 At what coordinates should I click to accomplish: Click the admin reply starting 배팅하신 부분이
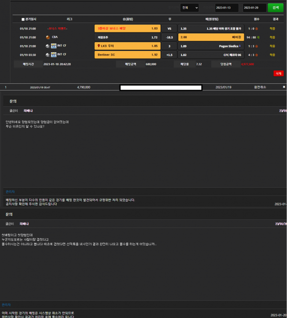tap(70, 202)
